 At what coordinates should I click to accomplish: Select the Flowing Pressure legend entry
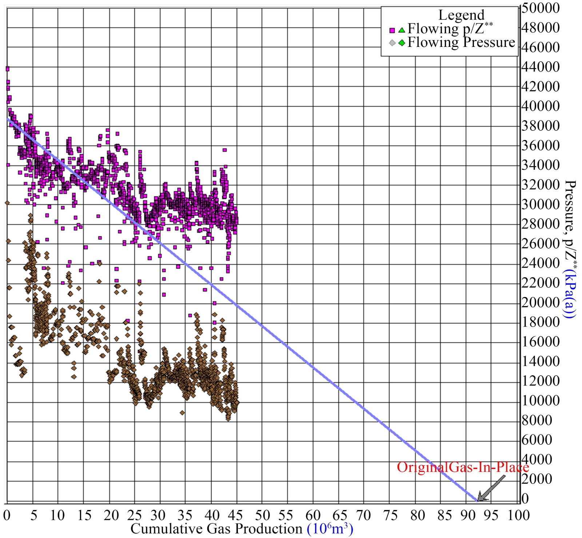click(461, 43)
